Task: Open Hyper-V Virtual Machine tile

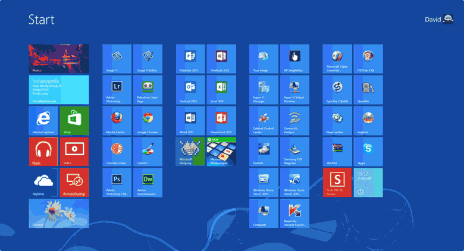Action: pos(294,89)
